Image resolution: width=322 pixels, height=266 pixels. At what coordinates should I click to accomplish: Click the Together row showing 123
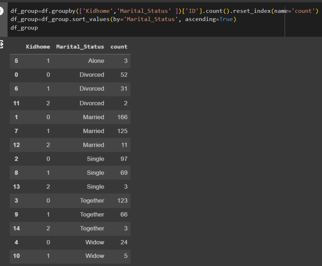(x=70, y=200)
